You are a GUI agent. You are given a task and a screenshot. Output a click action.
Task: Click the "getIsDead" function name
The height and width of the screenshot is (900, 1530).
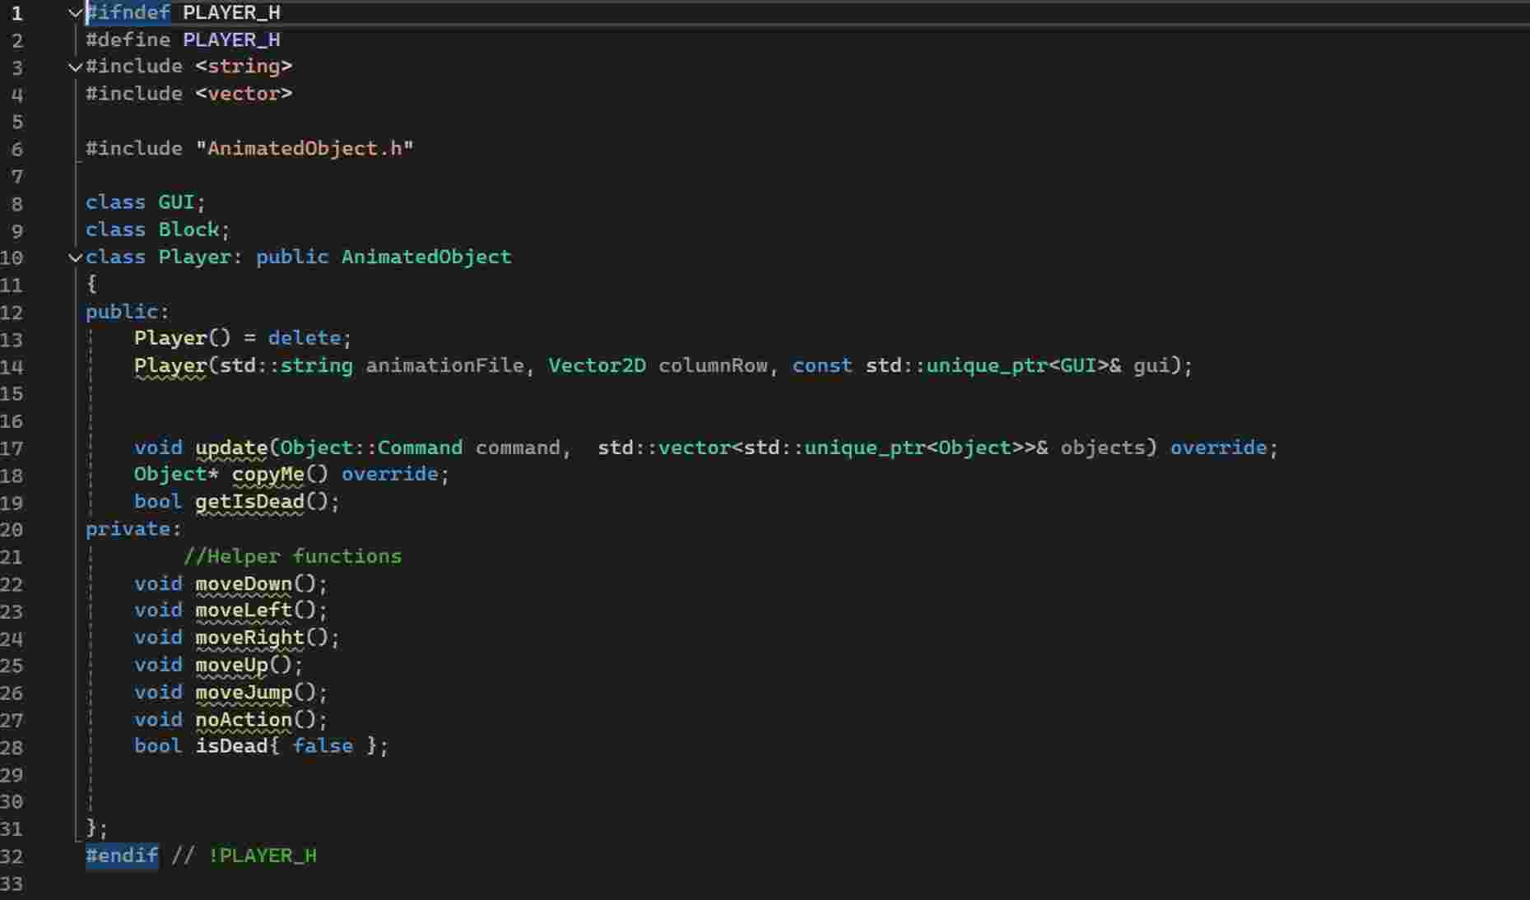250,502
